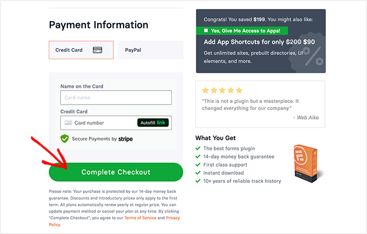Click the credit card icon in tab
The width and height of the screenshot is (367, 234).
(x=98, y=50)
